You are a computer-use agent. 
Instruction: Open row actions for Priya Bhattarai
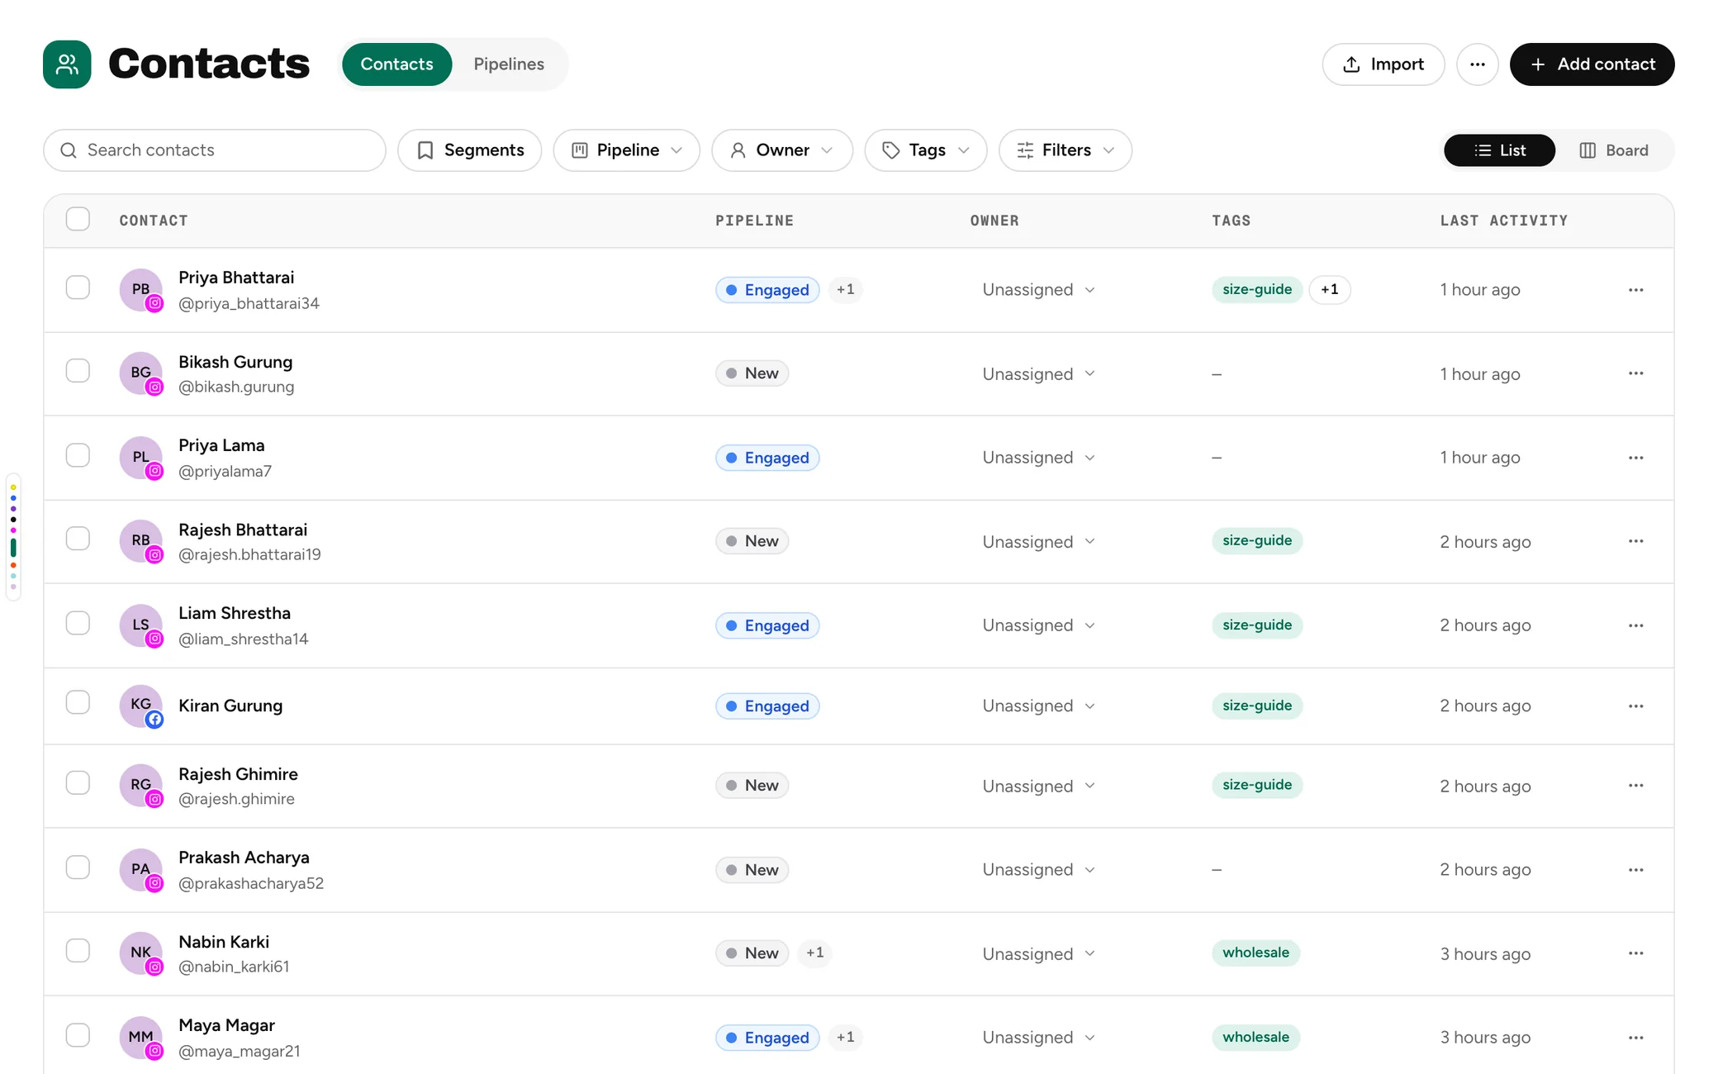click(x=1635, y=290)
